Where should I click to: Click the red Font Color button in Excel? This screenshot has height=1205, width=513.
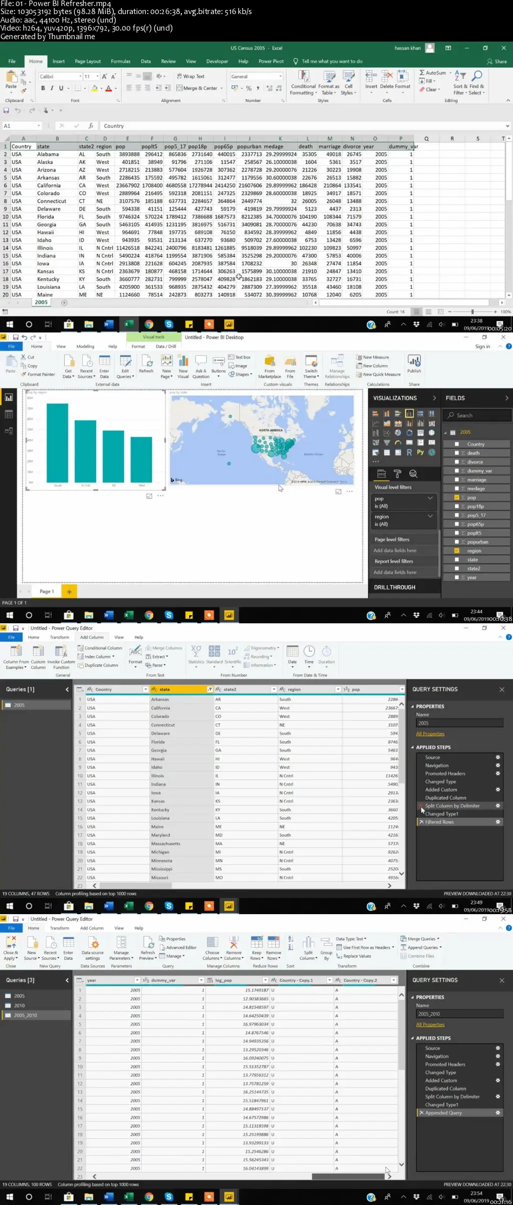point(108,88)
